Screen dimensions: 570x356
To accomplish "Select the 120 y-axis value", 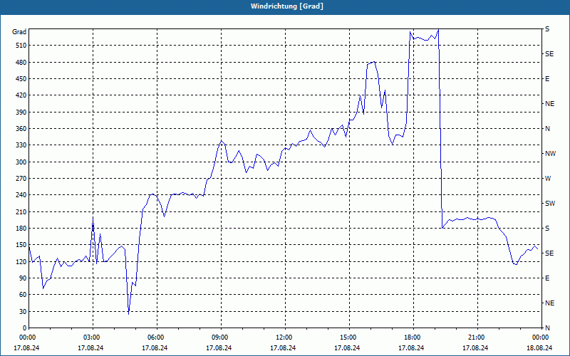I will point(21,261).
